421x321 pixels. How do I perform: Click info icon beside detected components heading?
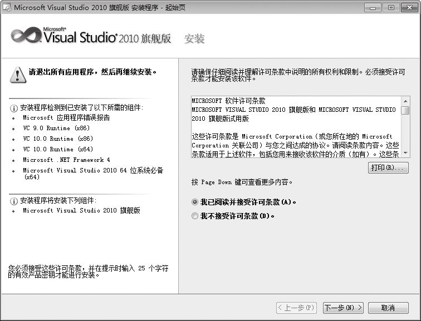point(13,108)
